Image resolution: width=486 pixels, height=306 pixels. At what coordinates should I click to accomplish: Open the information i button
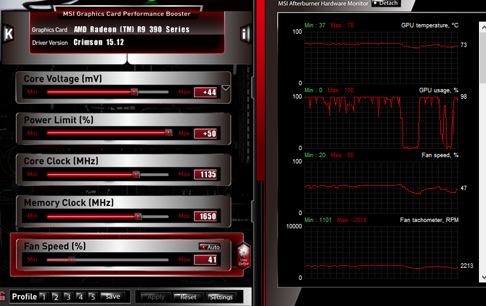point(245,34)
